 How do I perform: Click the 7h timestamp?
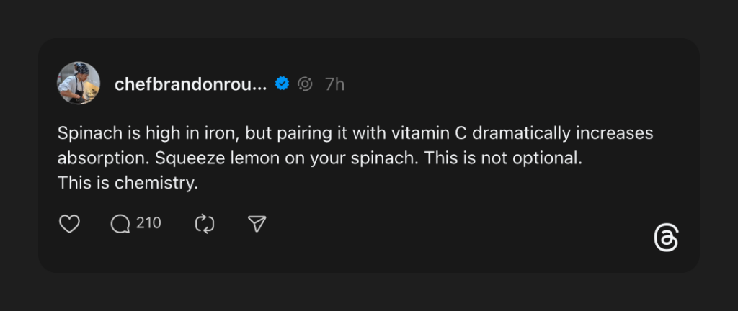334,84
